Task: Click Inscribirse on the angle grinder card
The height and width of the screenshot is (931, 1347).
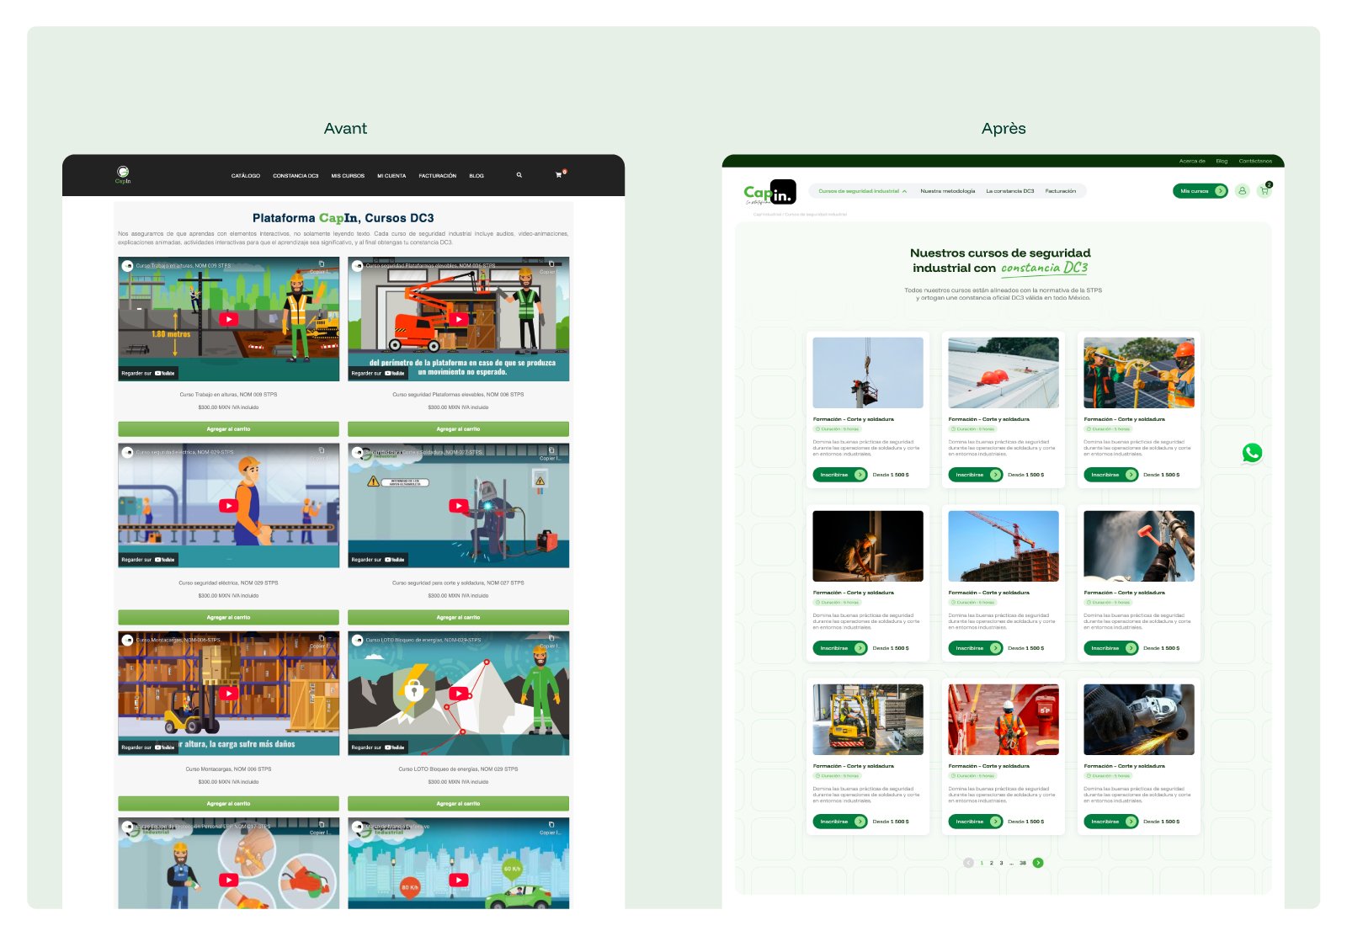Action: (x=1111, y=822)
